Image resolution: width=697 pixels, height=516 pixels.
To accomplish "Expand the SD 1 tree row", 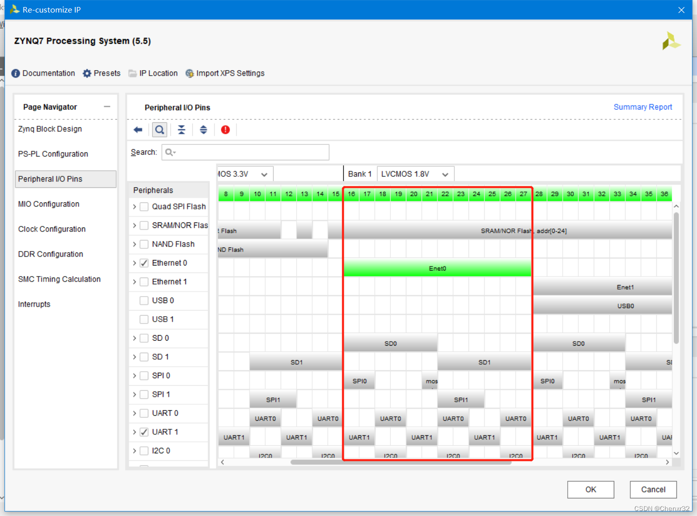I will [x=134, y=357].
